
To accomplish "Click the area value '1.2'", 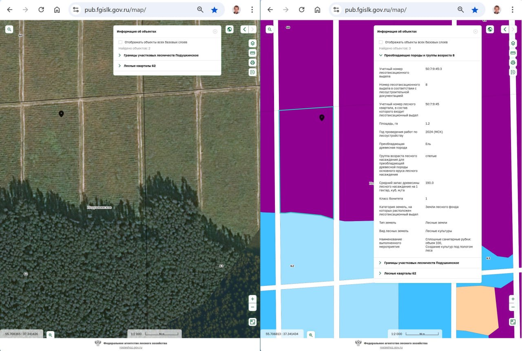I will (x=427, y=123).
